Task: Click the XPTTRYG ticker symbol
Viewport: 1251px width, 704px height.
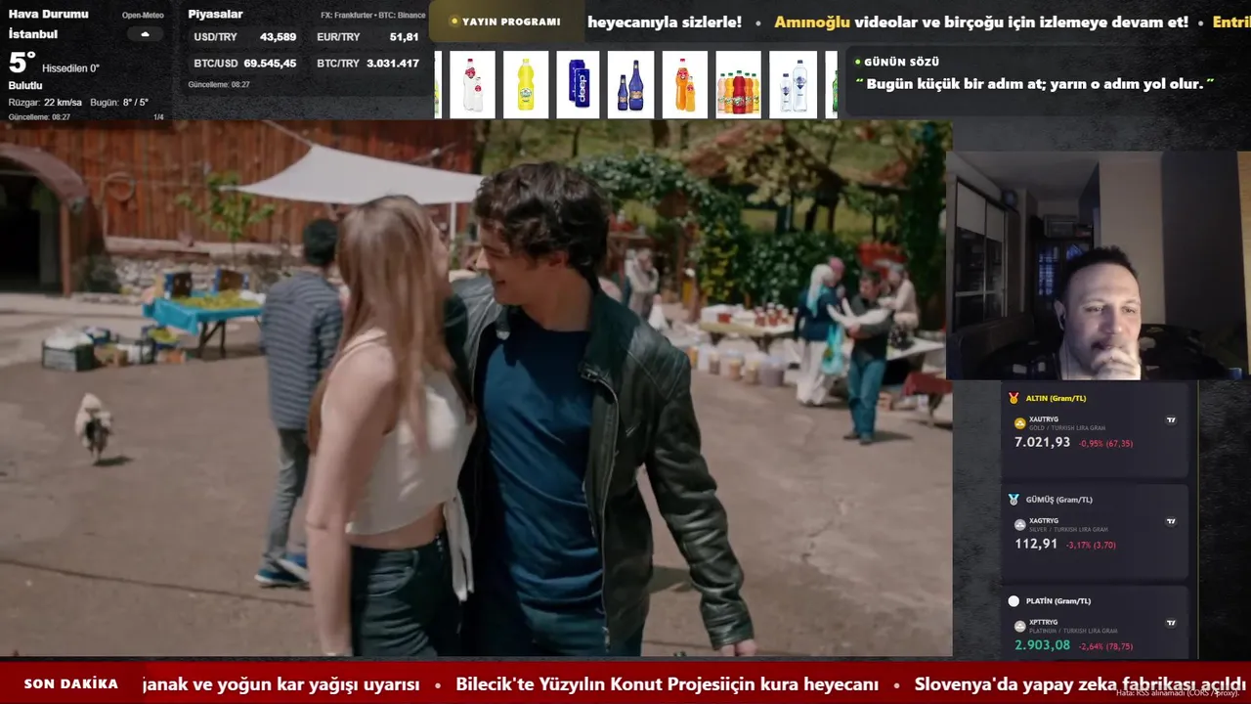Action: pos(1044,622)
